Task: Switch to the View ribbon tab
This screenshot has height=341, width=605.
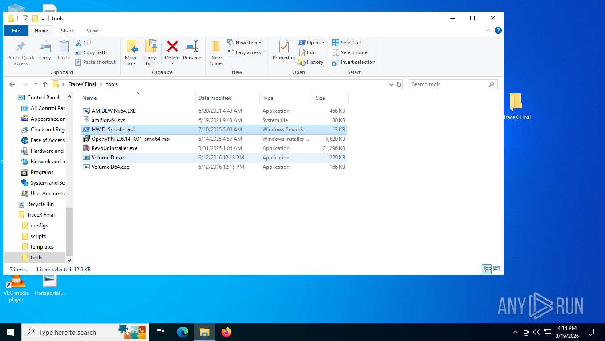Action: (93, 31)
